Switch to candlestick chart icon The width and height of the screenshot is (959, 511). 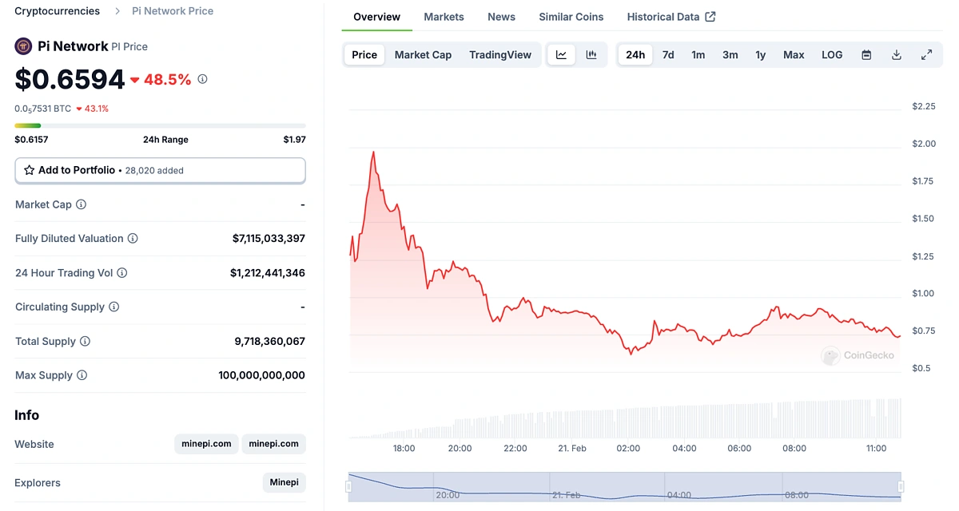pyautogui.click(x=591, y=54)
